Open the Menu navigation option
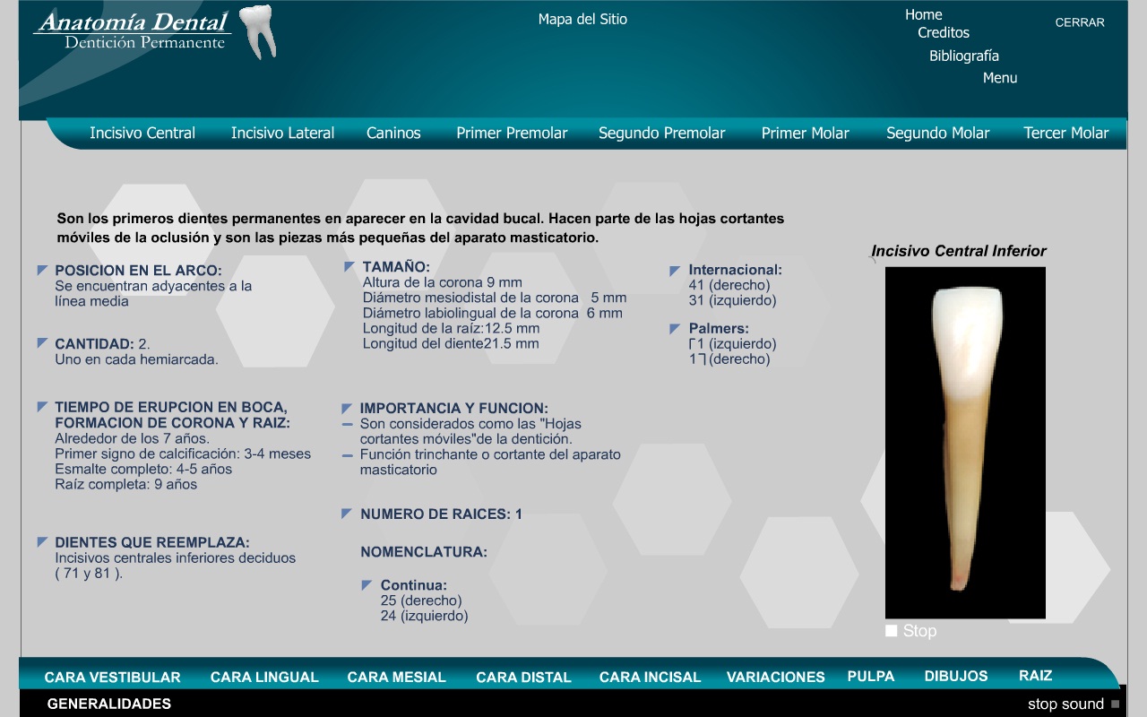Image resolution: width=1147 pixels, height=717 pixels. [x=1000, y=77]
